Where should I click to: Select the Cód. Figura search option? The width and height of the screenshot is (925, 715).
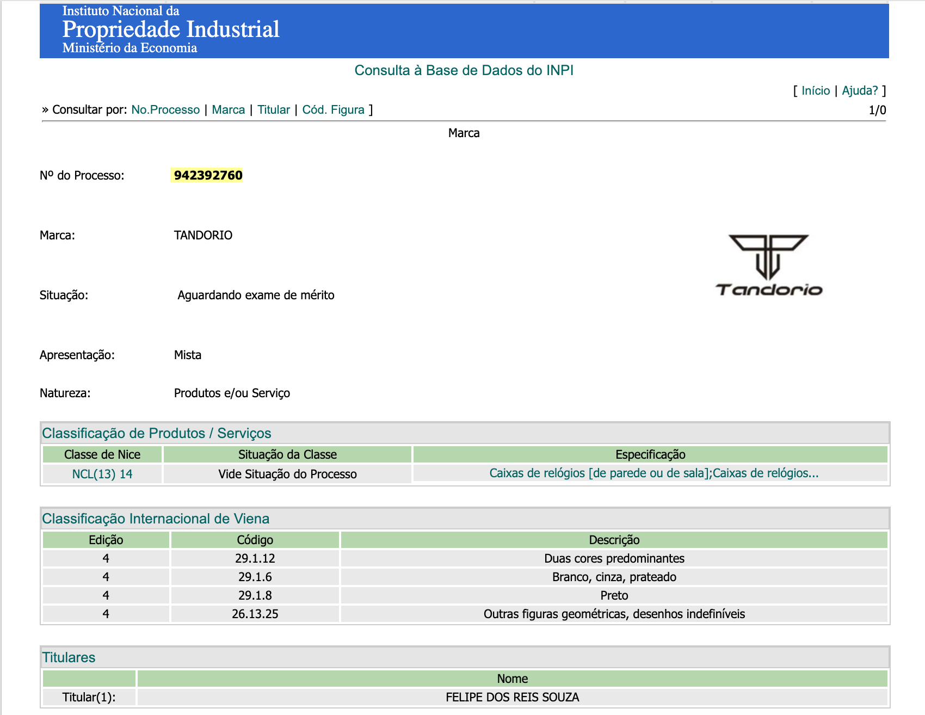tap(333, 110)
